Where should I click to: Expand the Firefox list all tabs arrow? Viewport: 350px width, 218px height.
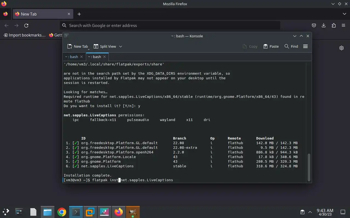pos(344,14)
